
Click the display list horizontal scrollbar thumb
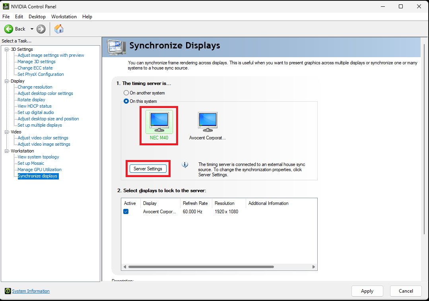pos(201,267)
